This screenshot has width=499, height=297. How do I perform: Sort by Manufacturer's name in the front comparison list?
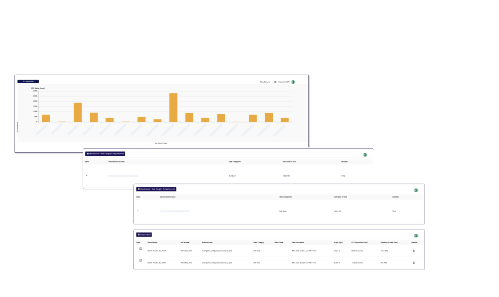pyautogui.click(x=167, y=197)
